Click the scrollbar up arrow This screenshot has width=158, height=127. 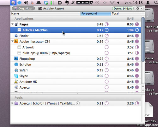pos(143,86)
